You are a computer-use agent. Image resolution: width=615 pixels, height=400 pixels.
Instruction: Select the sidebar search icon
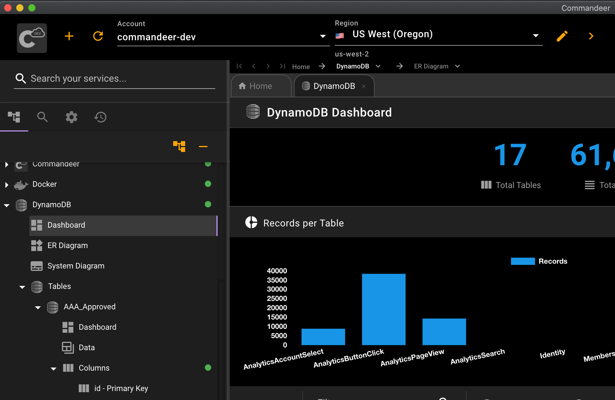click(x=42, y=117)
